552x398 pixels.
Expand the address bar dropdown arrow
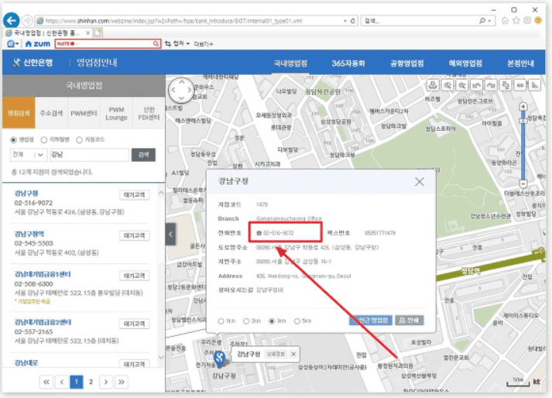[x=345, y=21]
